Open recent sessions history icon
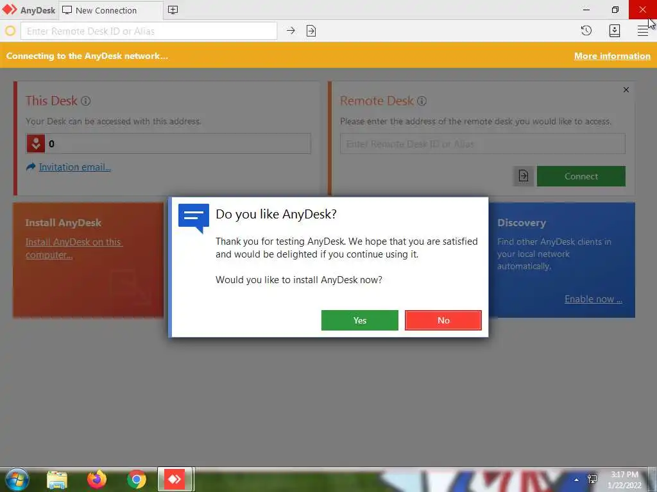This screenshot has height=492, width=657. [586, 31]
